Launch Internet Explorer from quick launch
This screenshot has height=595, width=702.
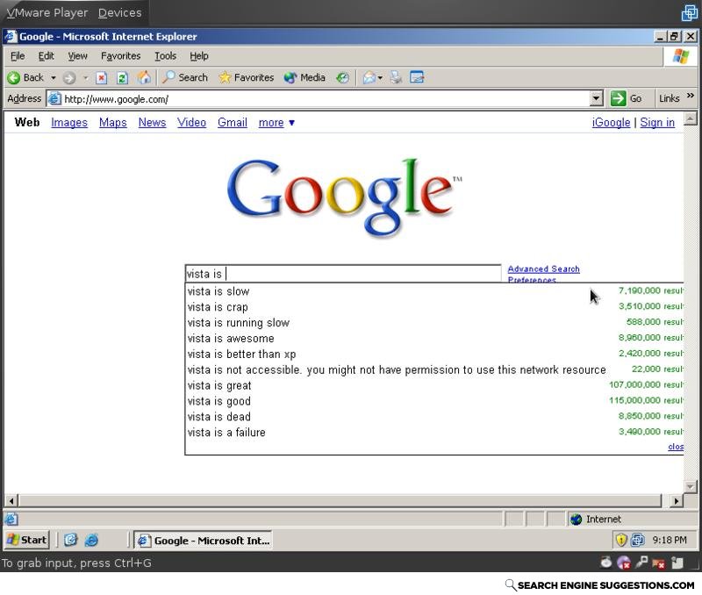tap(91, 540)
